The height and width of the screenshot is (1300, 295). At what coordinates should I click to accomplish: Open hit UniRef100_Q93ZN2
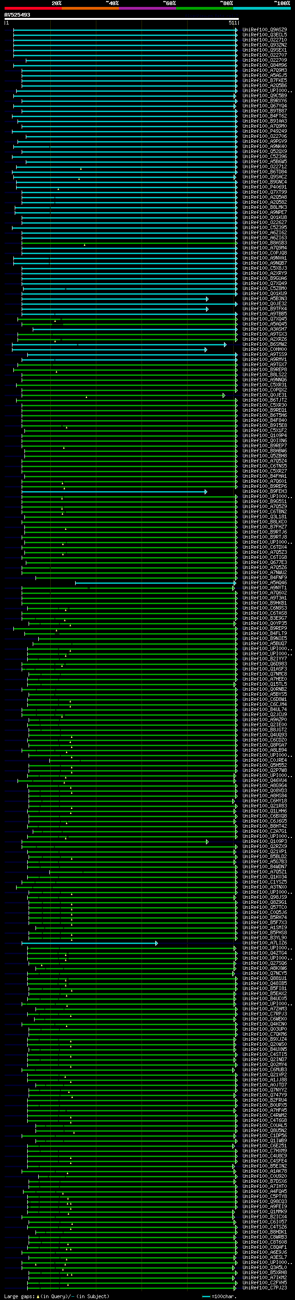pos(264,45)
